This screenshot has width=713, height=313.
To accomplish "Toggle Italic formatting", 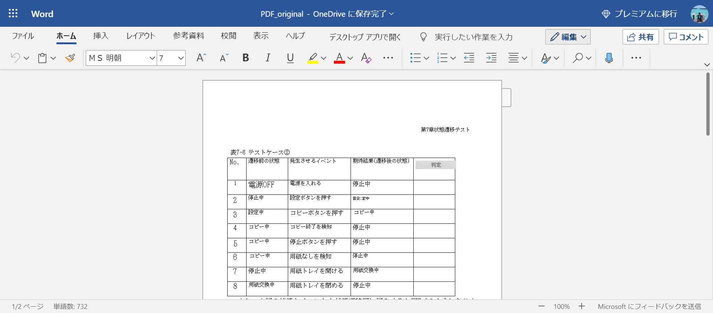I will [268, 58].
